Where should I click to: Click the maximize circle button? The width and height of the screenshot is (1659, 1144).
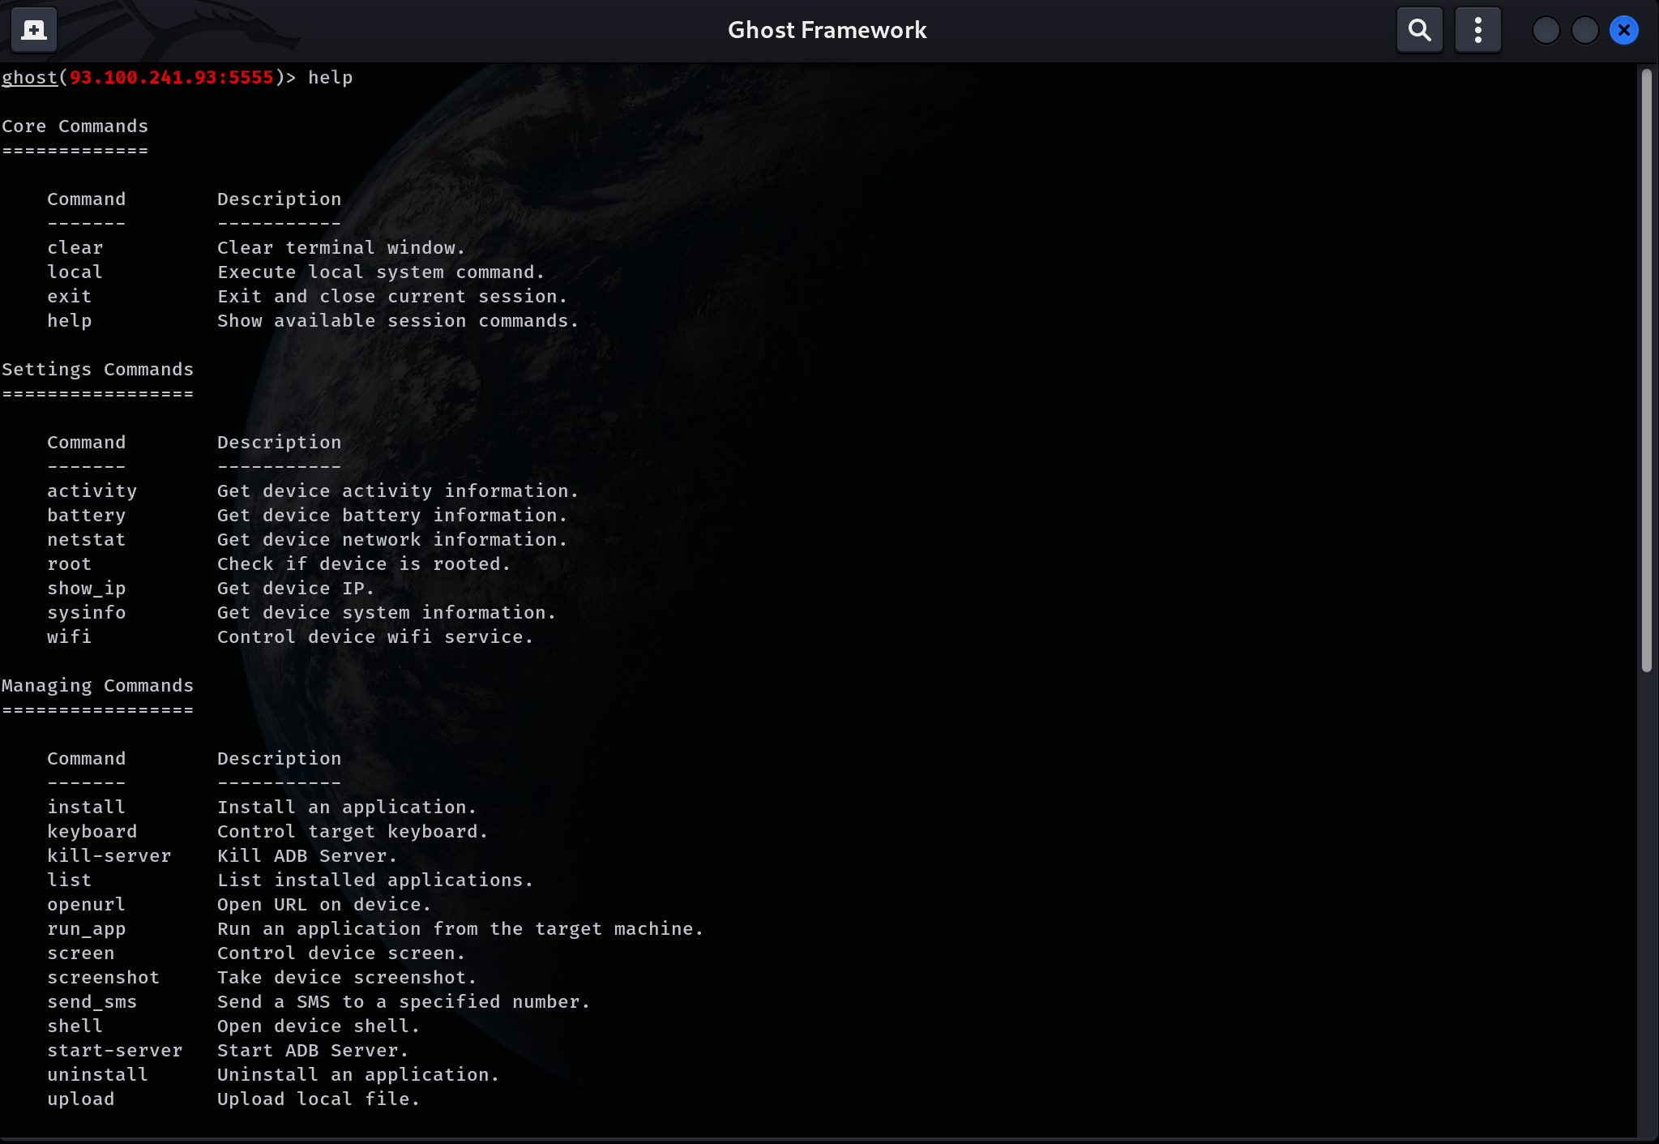point(1584,31)
